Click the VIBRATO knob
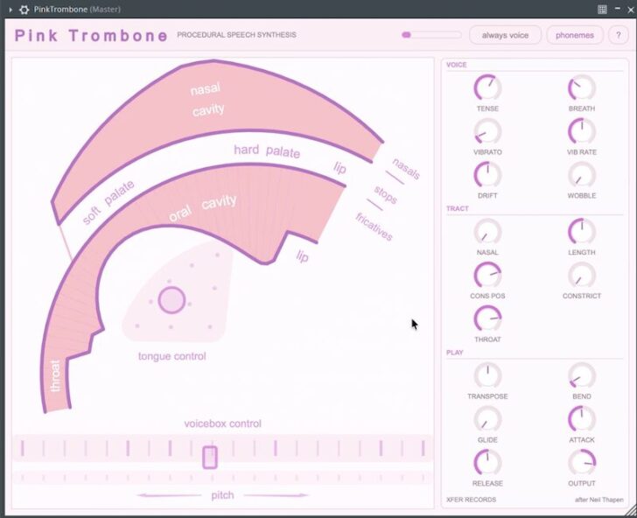Image resolution: width=637 pixels, height=518 pixels. [487, 131]
